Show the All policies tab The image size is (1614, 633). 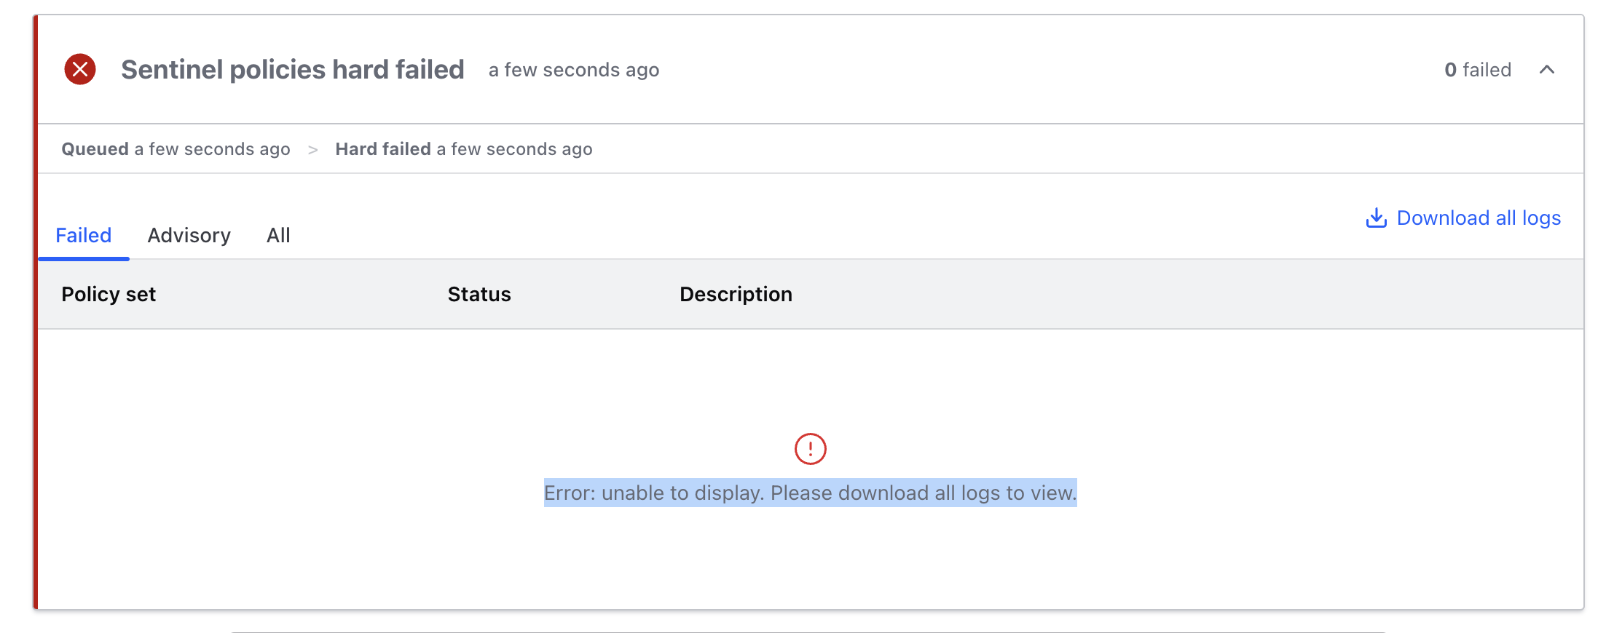point(278,236)
